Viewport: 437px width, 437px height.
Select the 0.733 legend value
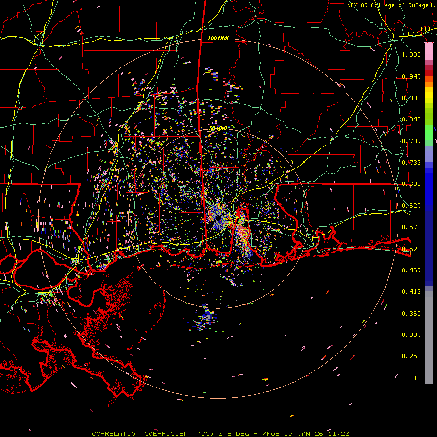[411, 163]
